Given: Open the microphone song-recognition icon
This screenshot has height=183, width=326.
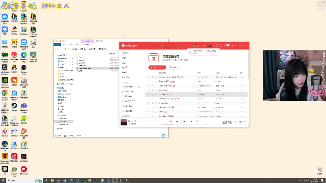Looking at the screenshot, I should (x=181, y=46).
